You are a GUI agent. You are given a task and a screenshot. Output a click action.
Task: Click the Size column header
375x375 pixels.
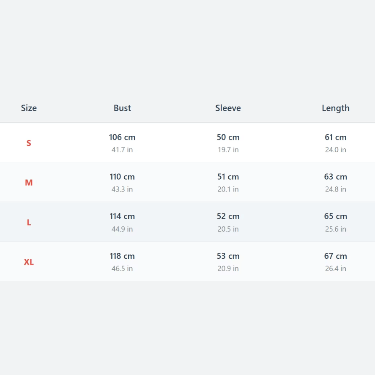29,108
